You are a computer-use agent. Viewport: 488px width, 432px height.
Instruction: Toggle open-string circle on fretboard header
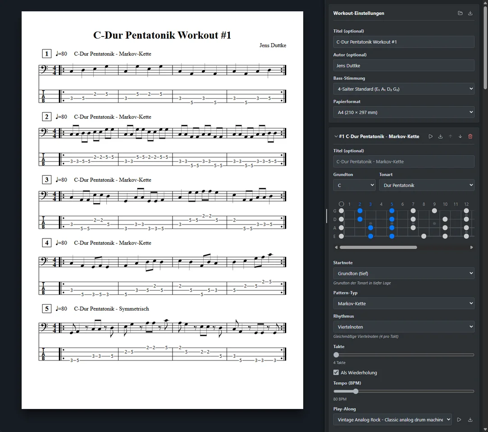341,204
